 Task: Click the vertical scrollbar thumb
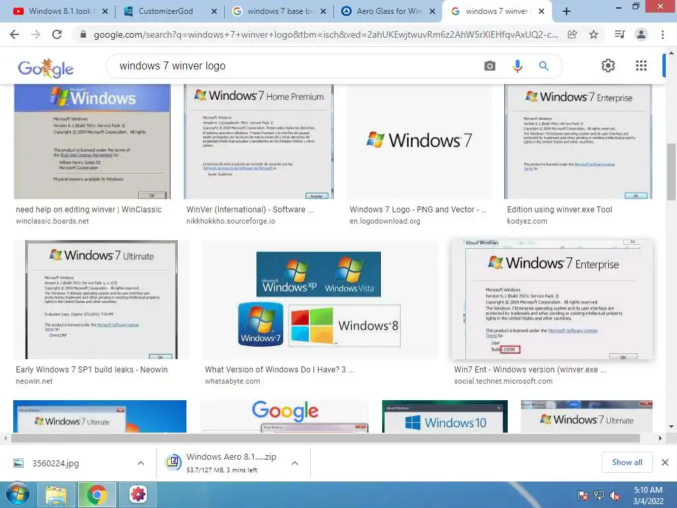coord(671,173)
